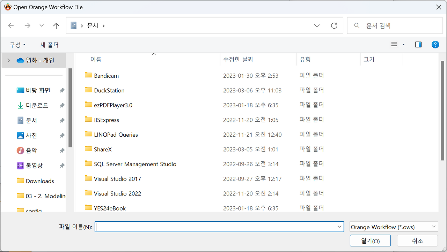The width and height of the screenshot is (447, 252).
Task: Click the DuckStation folder icon
Action: pyautogui.click(x=88, y=90)
